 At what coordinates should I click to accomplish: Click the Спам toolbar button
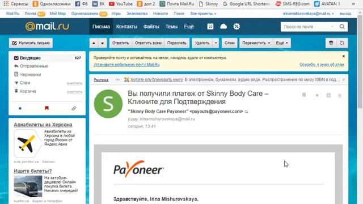click(x=229, y=43)
